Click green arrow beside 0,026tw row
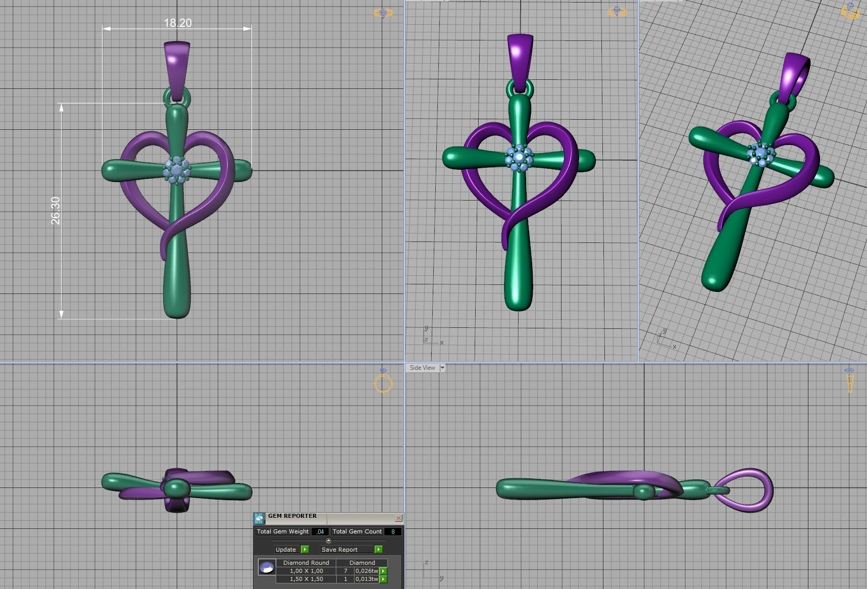This screenshot has width=867, height=589. point(383,571)
